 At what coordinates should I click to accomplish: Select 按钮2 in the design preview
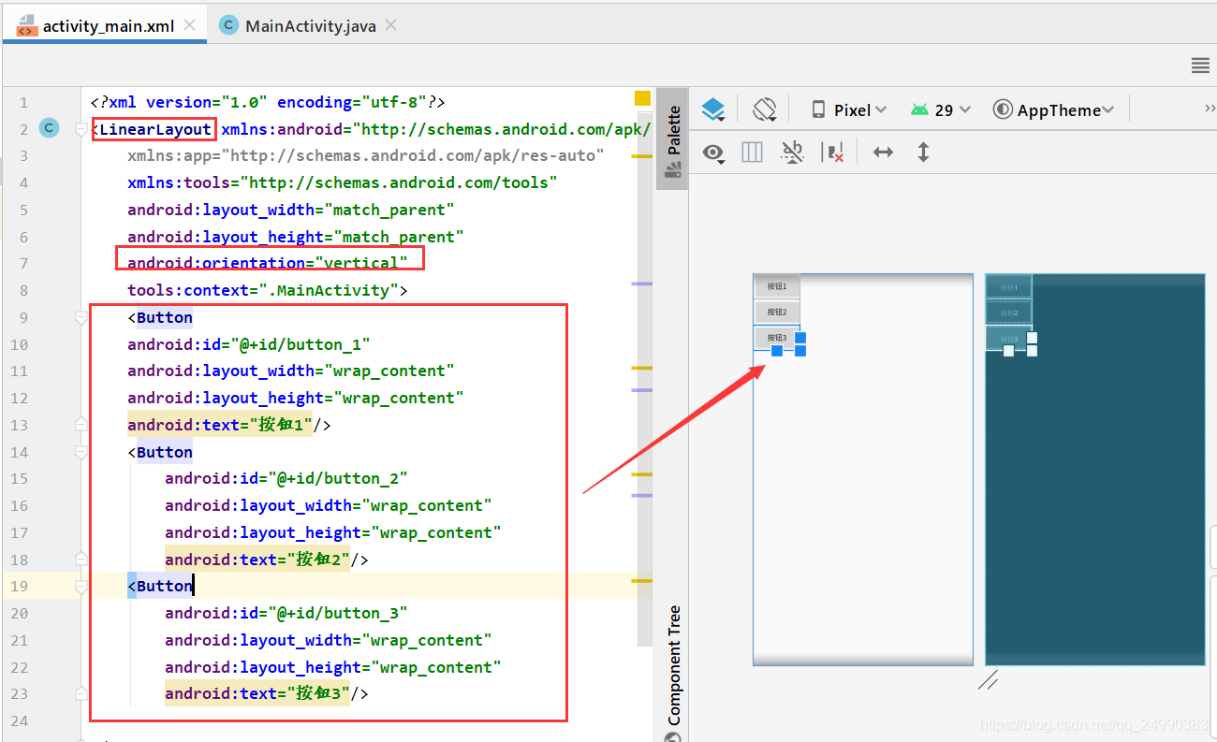pos(777,312)
